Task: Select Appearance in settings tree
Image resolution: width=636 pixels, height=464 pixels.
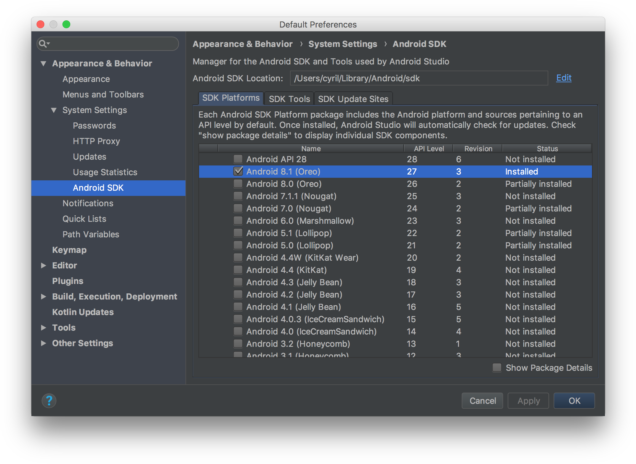Action: [x=86, y=79]
